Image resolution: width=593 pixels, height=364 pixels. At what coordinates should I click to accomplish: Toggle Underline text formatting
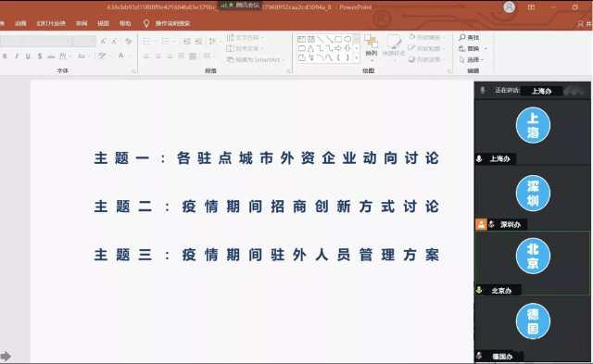[x=28, y=56]
